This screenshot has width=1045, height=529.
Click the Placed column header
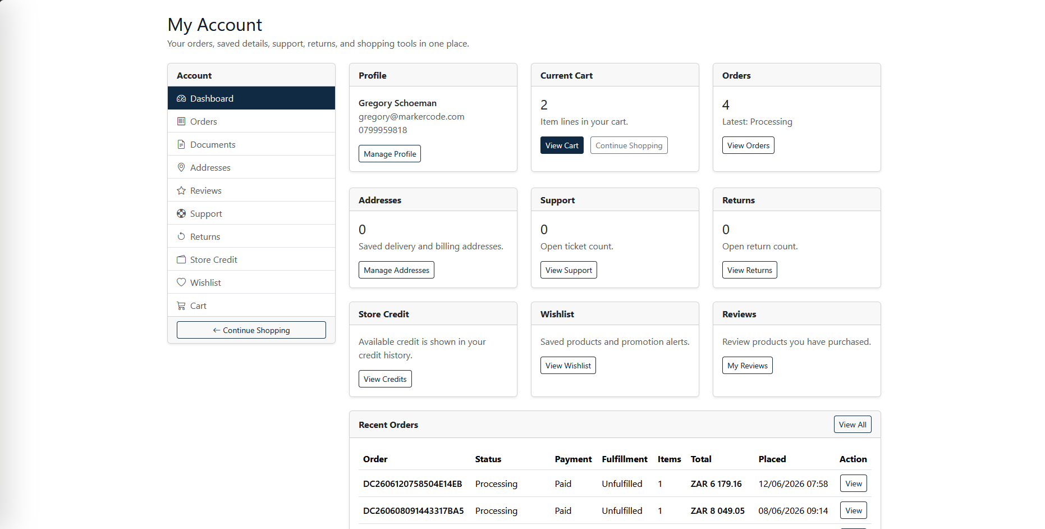tap(772, 459)
